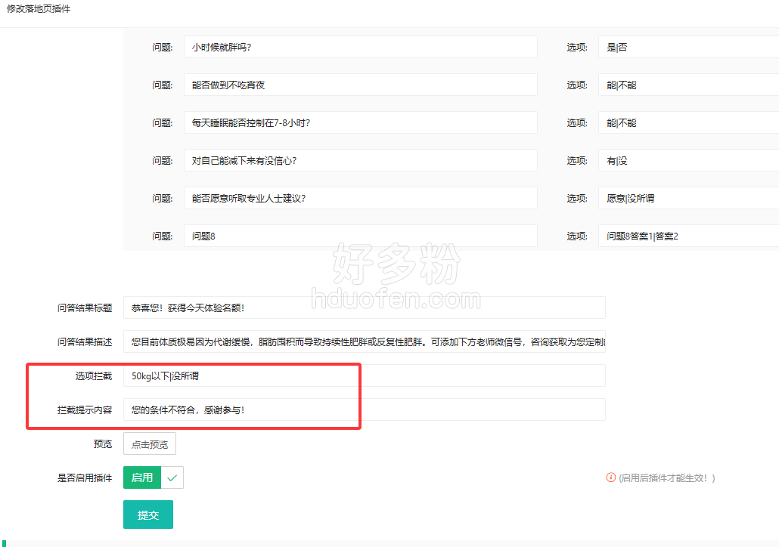Viewport: 779px width, 547px height.
Task: Click the info icon beside '启用后插件才能生效'
Action: pyautogui.click(x=610, y=477)
